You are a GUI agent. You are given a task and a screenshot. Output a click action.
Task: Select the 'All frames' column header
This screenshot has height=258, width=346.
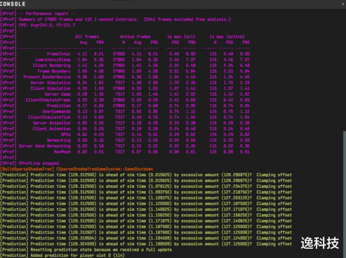click(x=89, y=37)
